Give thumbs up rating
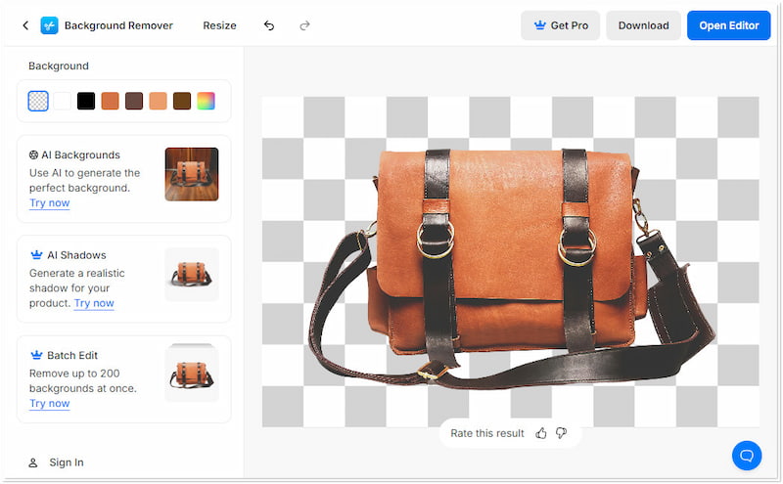The image size is (783, 484). (x=541, y=433)
